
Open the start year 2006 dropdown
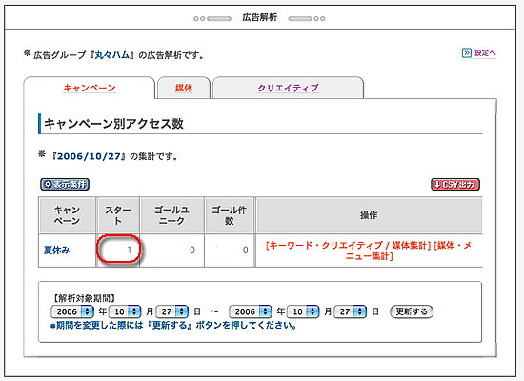tap(72, 311)
